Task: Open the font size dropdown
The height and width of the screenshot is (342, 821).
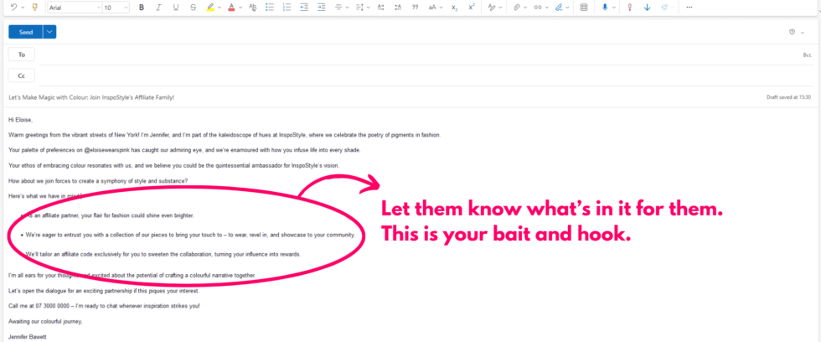Action: coord(115,8)
